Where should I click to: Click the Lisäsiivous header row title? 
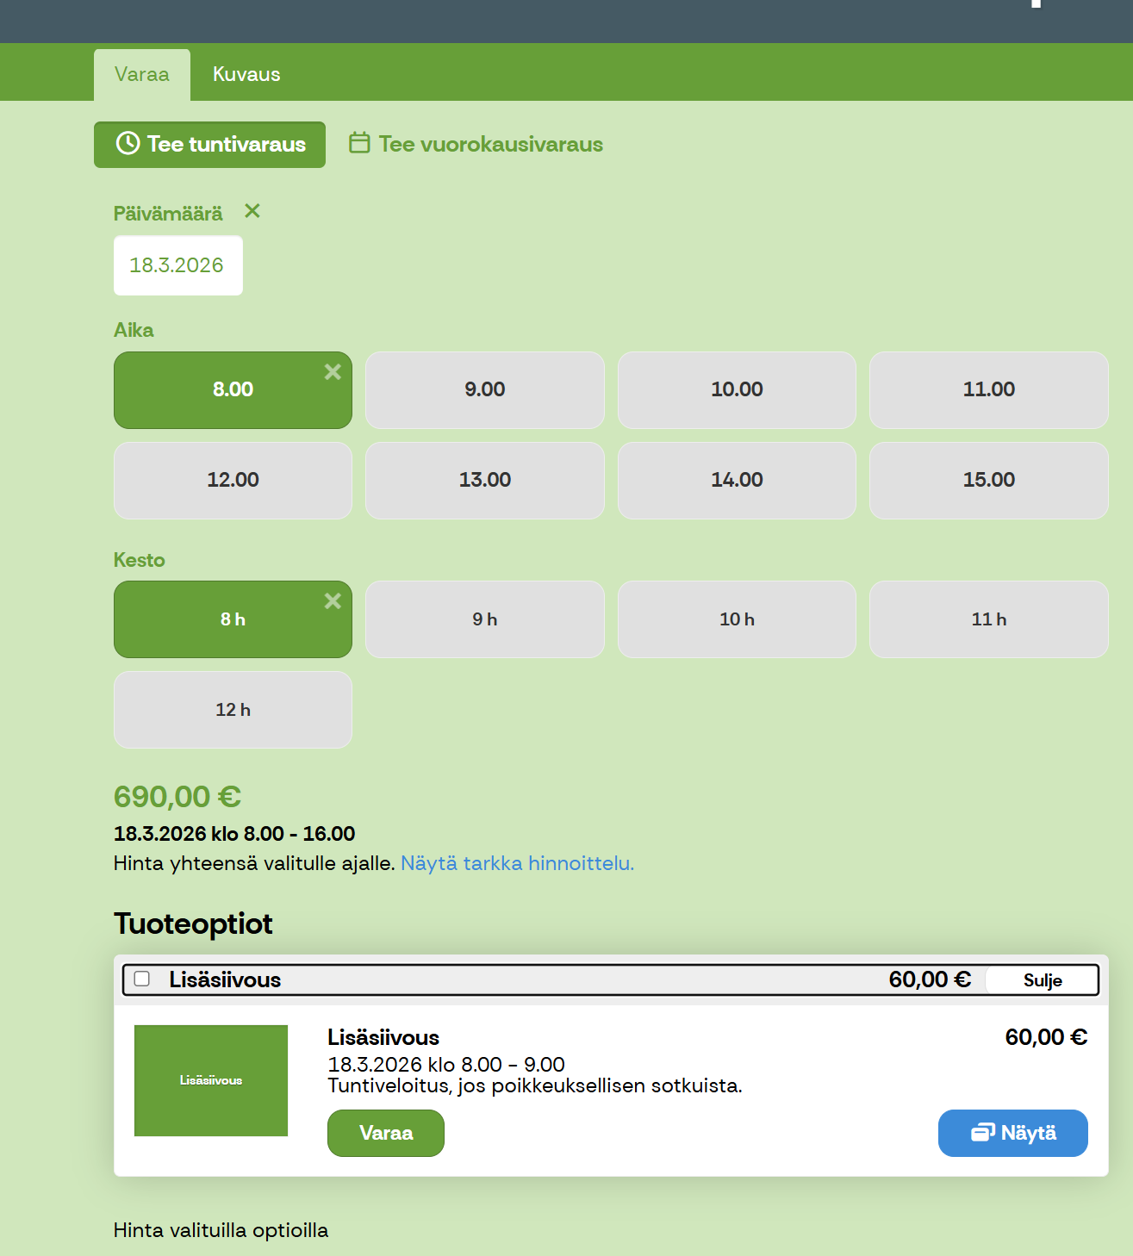click(x=225, y=979)
